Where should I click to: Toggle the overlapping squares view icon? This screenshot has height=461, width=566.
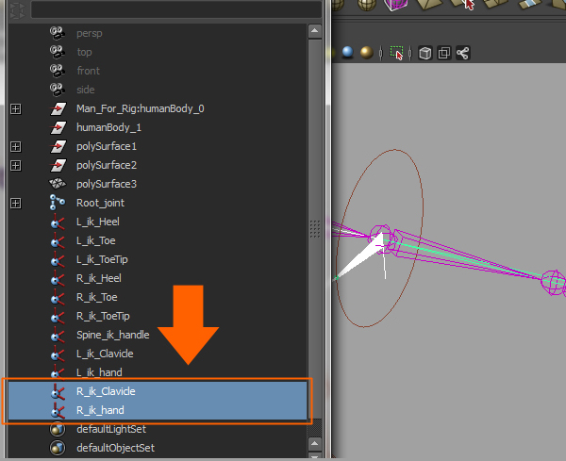pos(444,54)
